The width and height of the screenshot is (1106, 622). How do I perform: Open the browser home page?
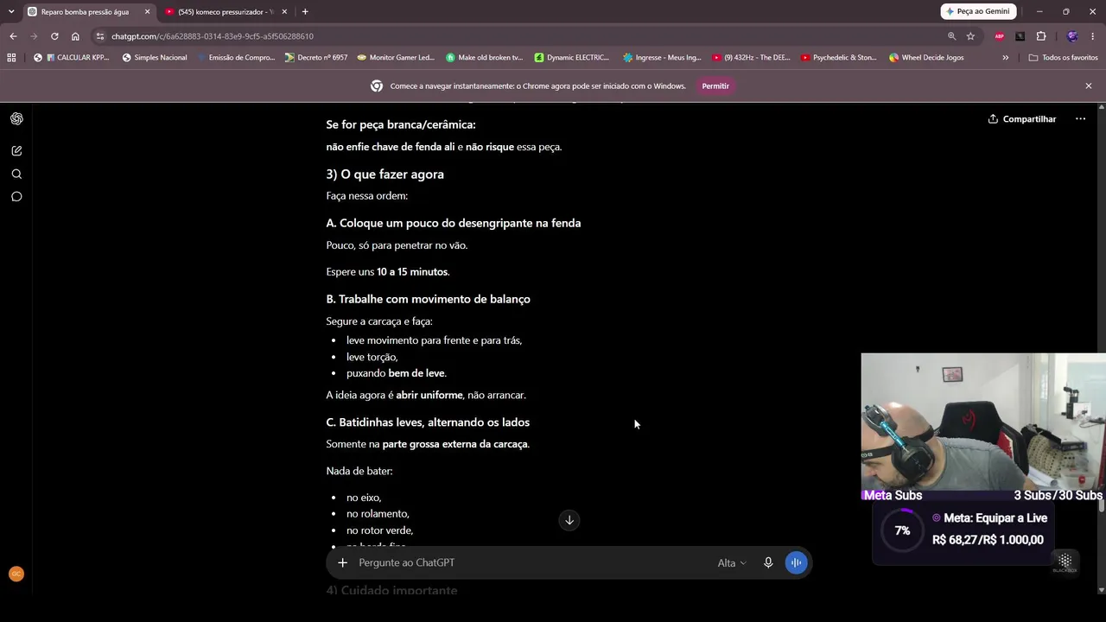(75, 36)
